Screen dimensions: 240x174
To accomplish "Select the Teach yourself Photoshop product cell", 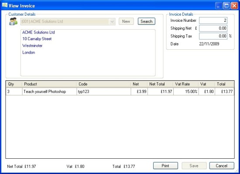I will (x=49, y=92).
